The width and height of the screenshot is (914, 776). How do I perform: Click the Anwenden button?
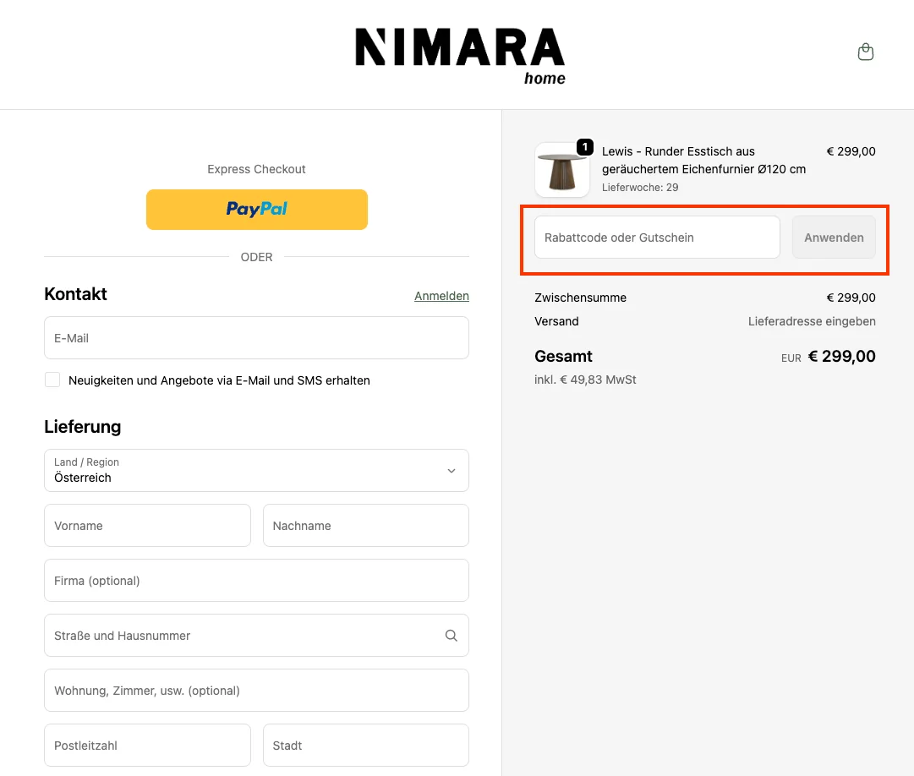(x=834, y=237)
